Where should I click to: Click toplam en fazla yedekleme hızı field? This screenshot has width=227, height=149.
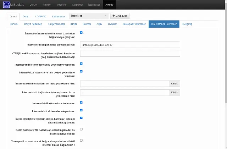pyautogui.click(x=124, y=93)
